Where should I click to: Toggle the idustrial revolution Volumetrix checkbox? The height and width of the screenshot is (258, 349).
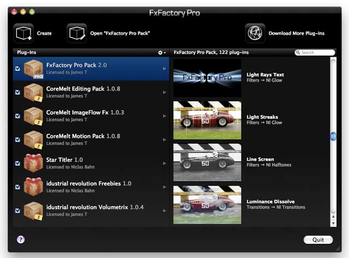[x=18, y=211]
